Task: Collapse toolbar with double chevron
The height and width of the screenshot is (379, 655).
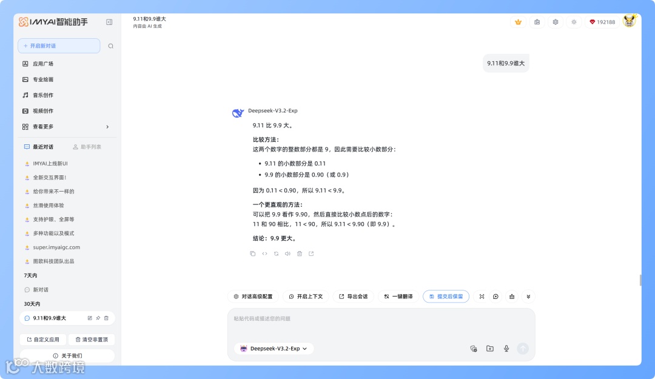Action: [528, 297]
